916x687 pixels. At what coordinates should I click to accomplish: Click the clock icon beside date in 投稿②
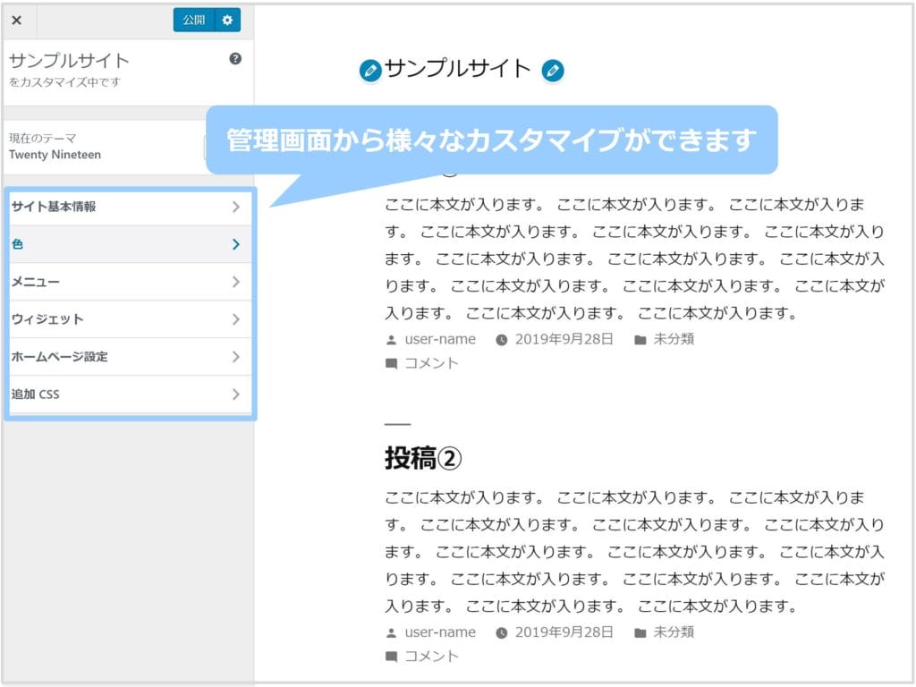point(502,632)
